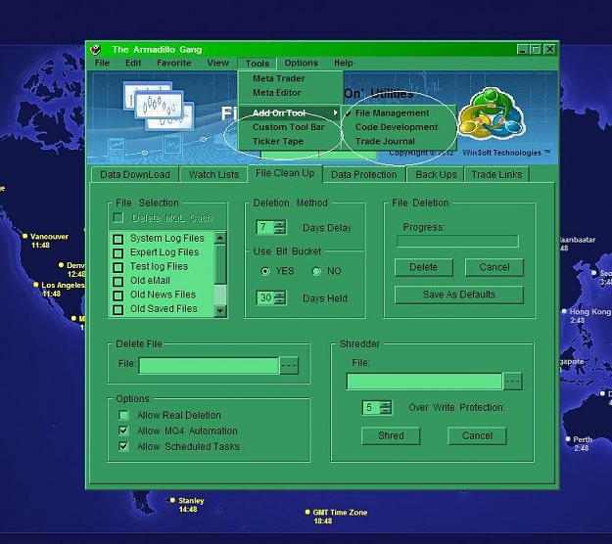Enable Allow Real Deletion
The width and height of the screenshot is (612, 544).
[x=123, y=415]
